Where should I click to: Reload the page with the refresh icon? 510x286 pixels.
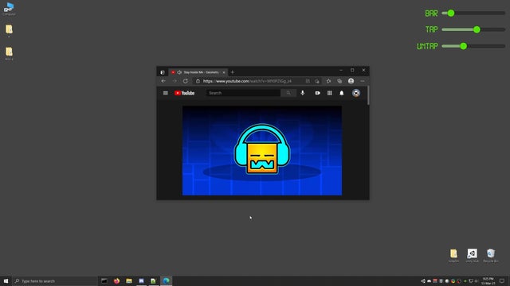[x=186, y=81]
